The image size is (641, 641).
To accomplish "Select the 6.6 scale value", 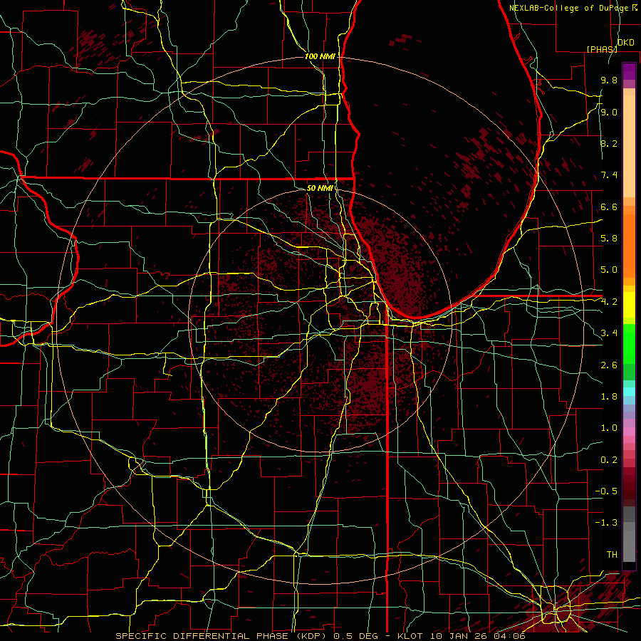I will click(x=609, y=207).
